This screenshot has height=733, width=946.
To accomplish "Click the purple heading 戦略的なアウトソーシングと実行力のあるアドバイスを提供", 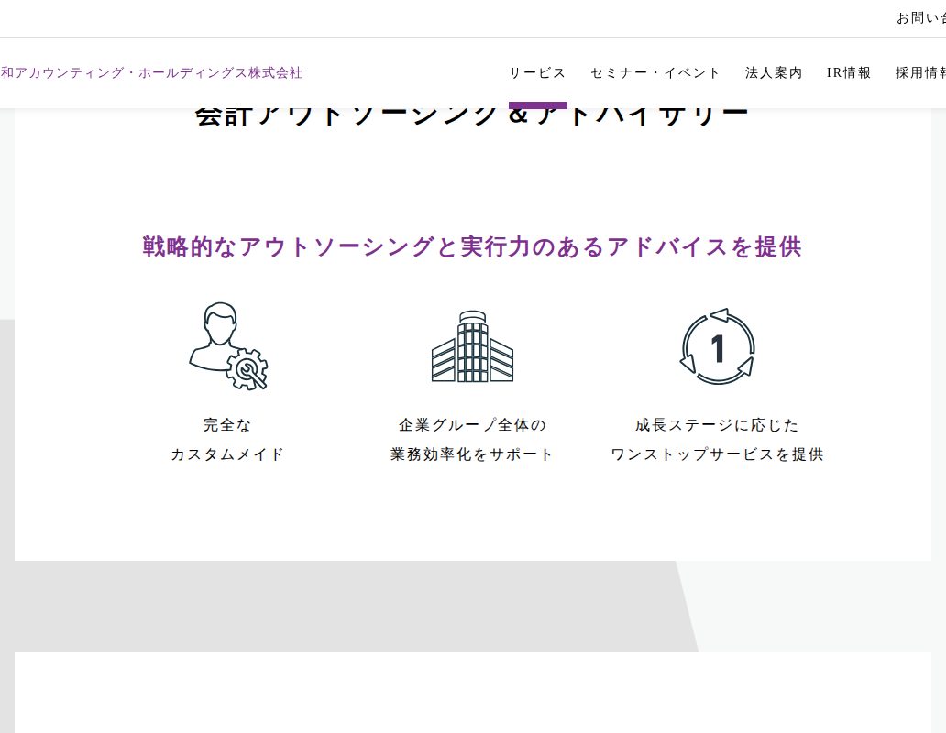I will click(472, 247).
